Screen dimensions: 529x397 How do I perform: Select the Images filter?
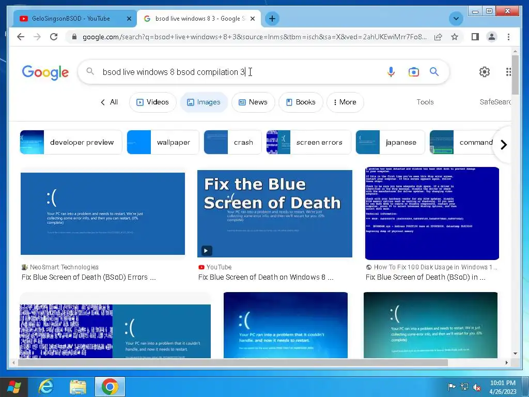(204, 102)
